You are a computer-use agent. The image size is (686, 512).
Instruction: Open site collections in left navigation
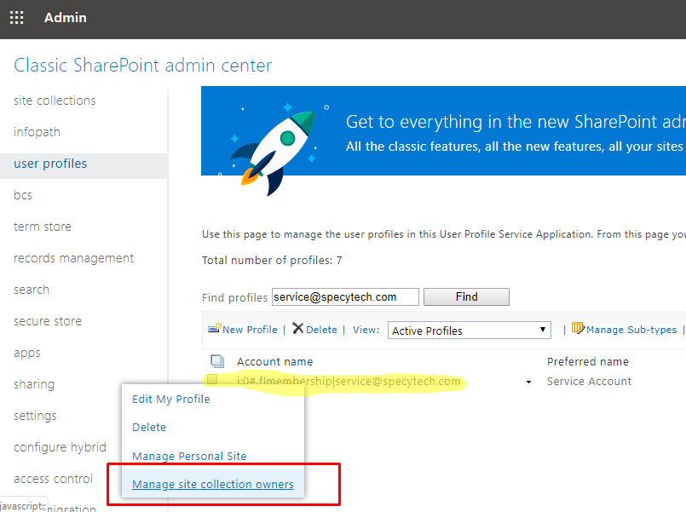point(55,101)
